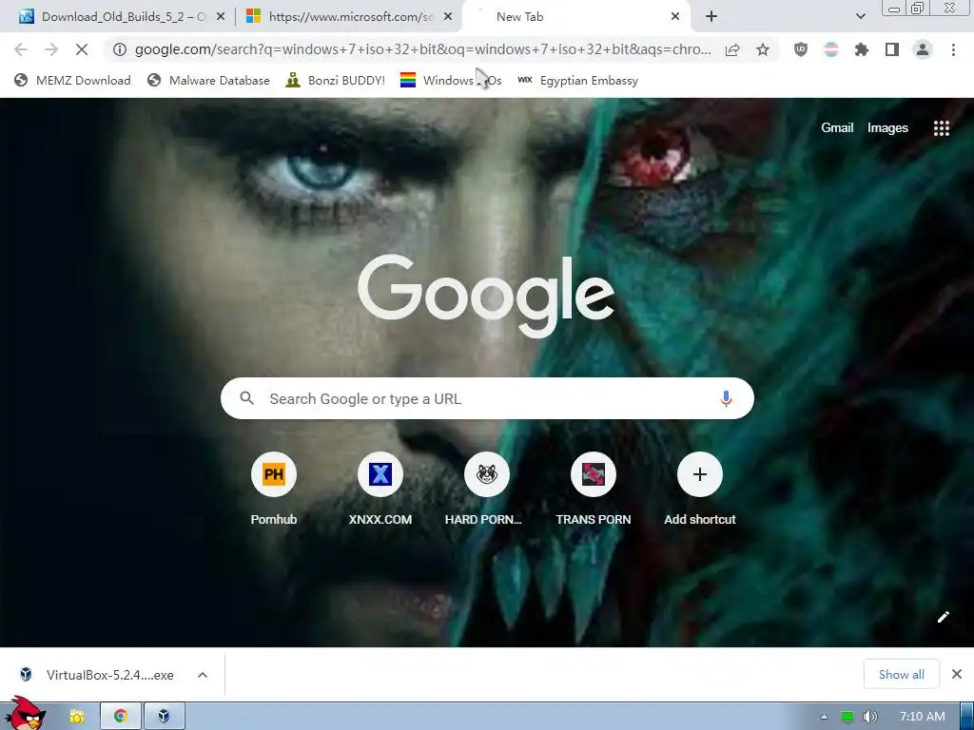Open the Egyptian Embassy bookmark

577,80
